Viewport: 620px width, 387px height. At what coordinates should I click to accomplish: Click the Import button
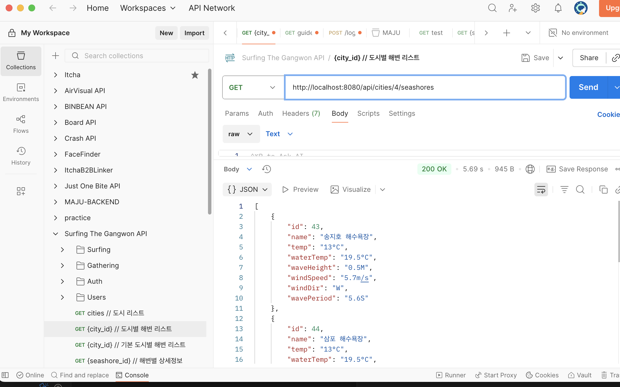pos(194,33)
